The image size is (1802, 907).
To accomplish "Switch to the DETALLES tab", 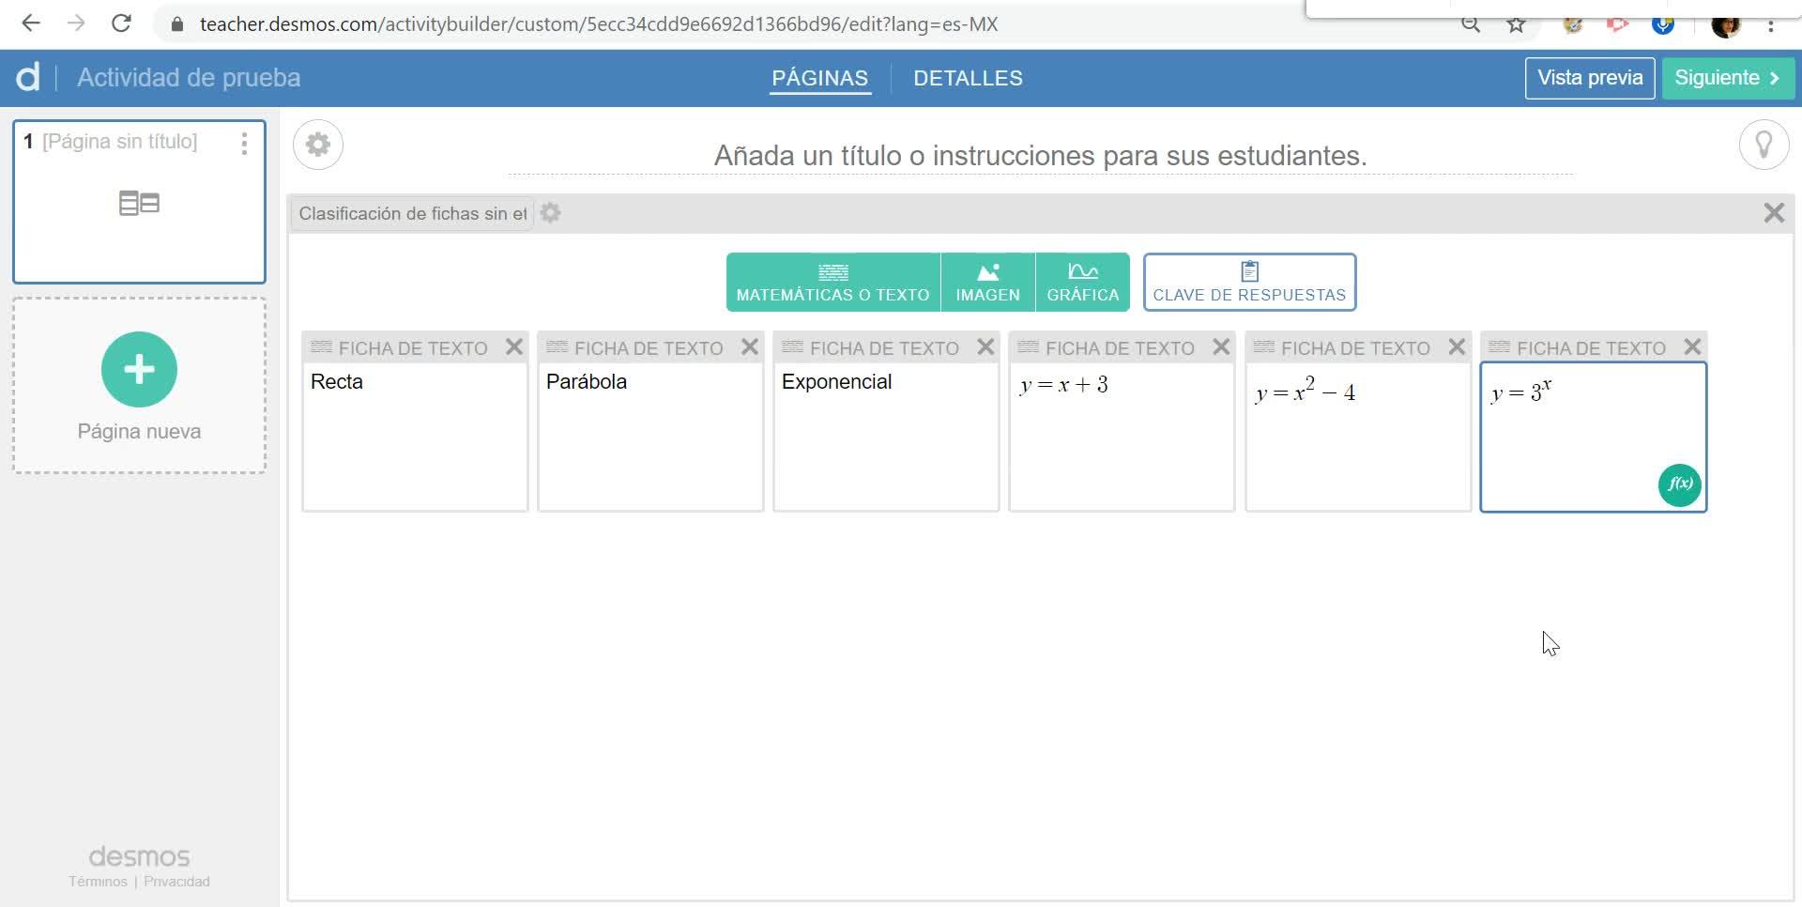I will click(x=968, y=78).
